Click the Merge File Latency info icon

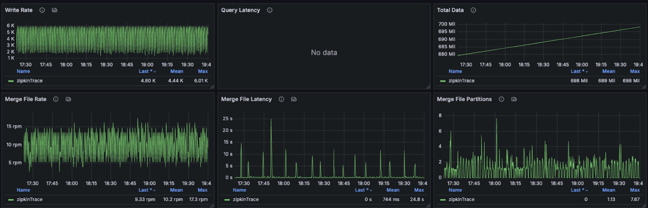(281, 99)
